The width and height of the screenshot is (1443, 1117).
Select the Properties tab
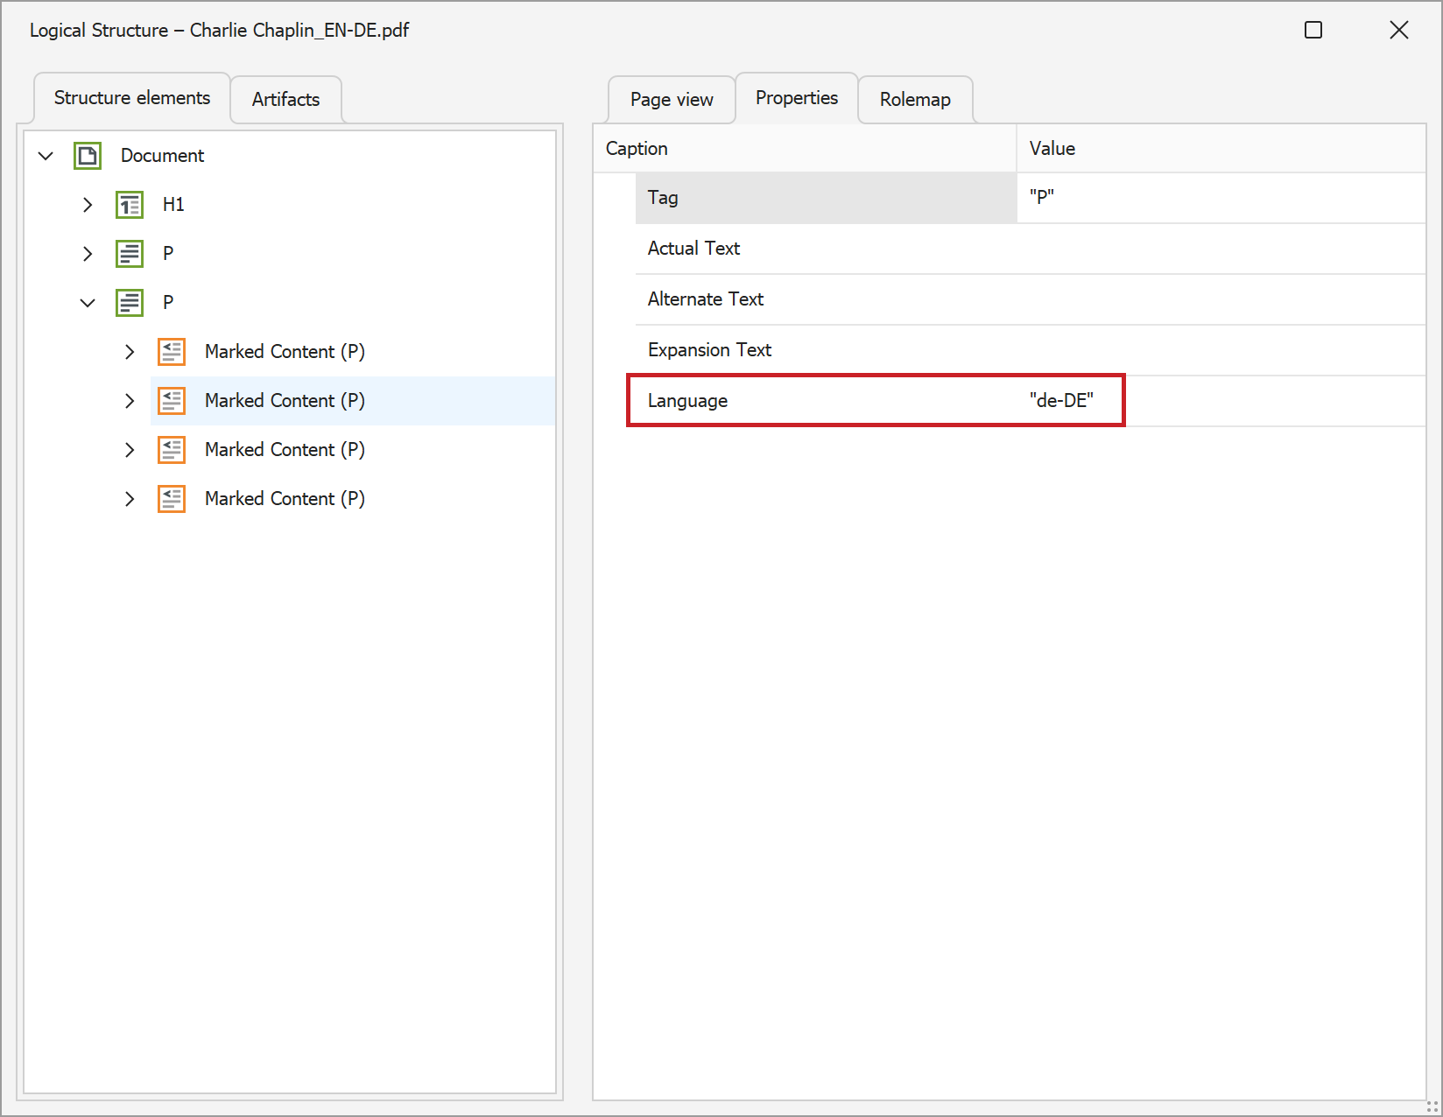(797, 98)
